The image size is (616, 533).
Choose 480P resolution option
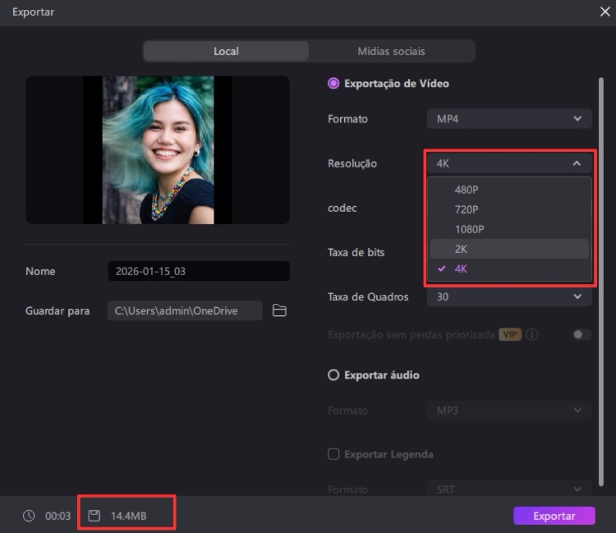pyautogui.click(x=509, y=190)
